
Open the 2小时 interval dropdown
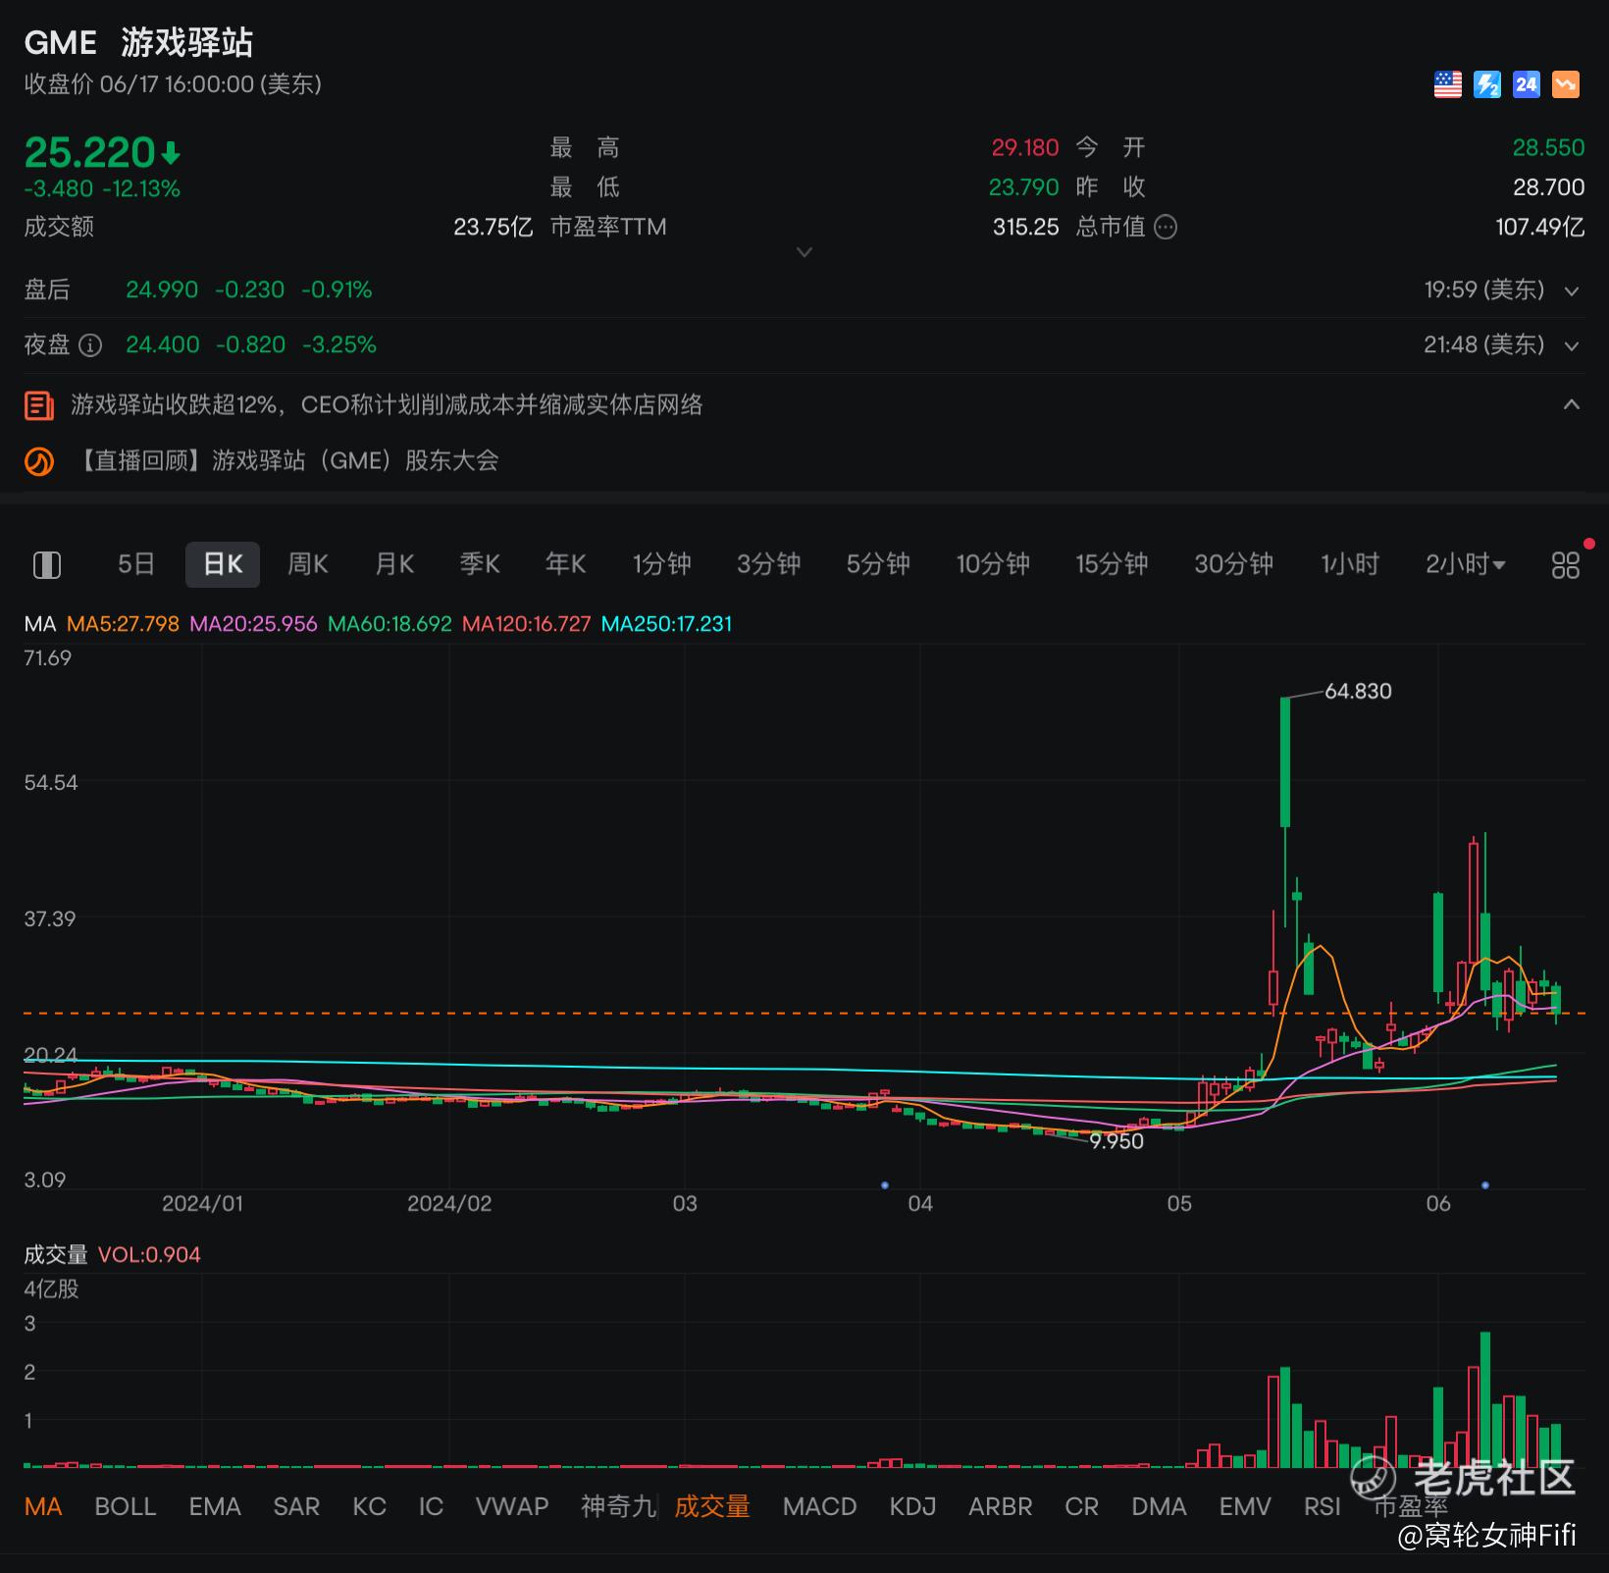1464,564
